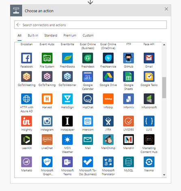Open the FreshBooks connector
Image resolution: width=181 pixels, height=191 pixels.
click(67, 58)
